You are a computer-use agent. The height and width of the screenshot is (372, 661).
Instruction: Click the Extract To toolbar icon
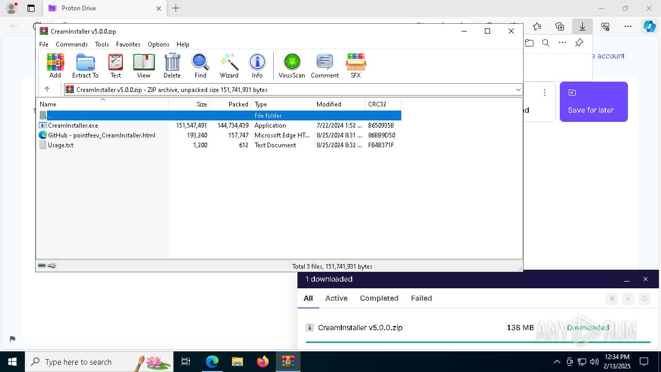[85, 66]
